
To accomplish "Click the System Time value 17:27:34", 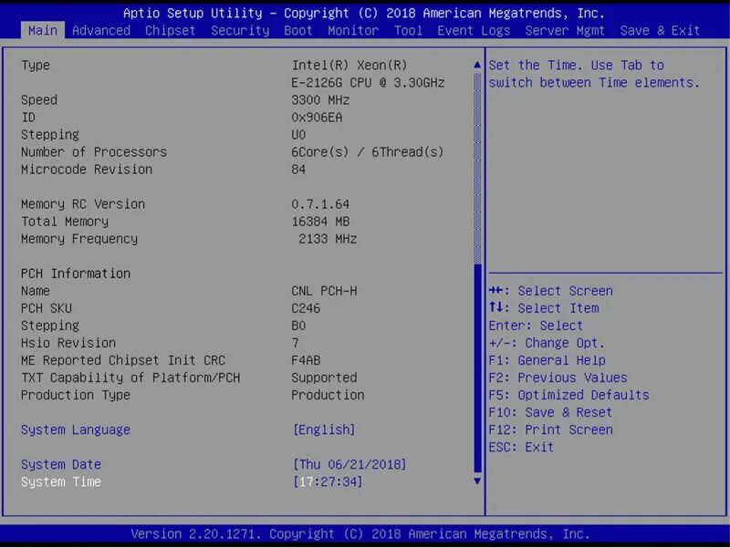I will tap(328, 481).
